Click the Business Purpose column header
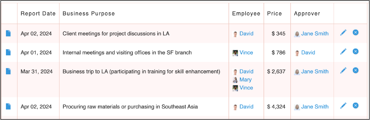This screenshot has width=370, height=120. (89, 14)
